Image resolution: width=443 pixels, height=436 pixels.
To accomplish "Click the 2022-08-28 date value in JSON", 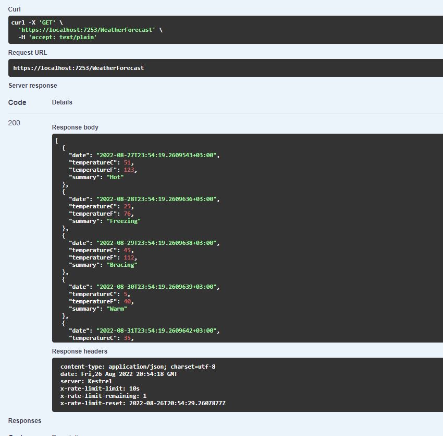I will [x=157, y=199].
